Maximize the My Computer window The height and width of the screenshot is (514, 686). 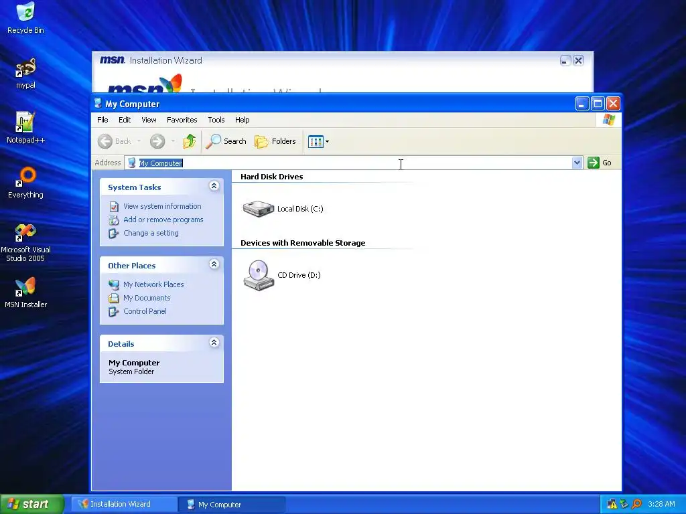tap(598, 104)
